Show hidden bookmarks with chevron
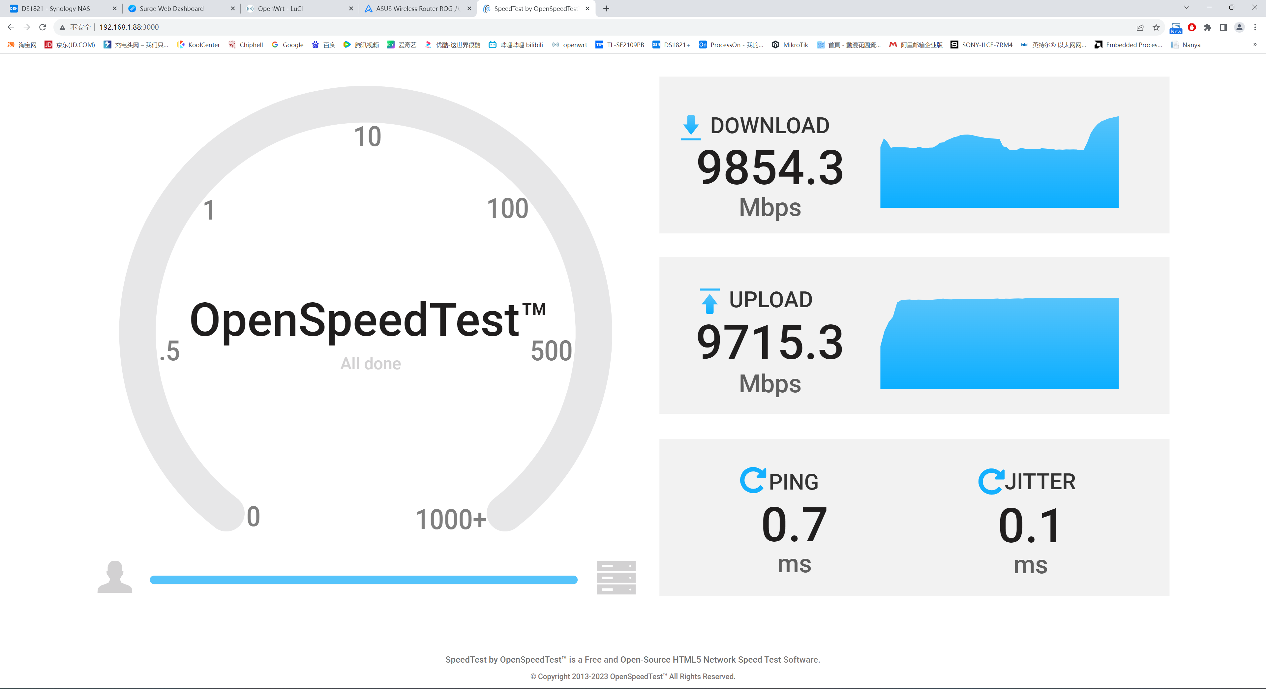 point(1255,45)
